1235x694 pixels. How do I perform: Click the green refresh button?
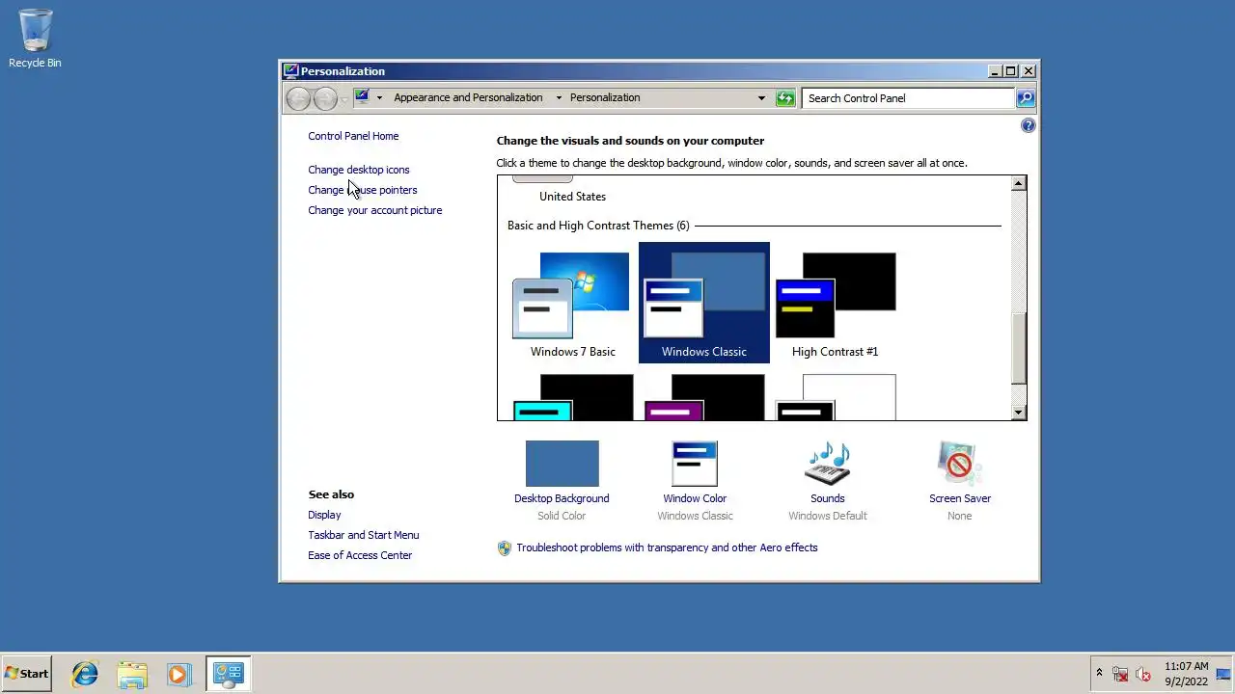point(785,97)
